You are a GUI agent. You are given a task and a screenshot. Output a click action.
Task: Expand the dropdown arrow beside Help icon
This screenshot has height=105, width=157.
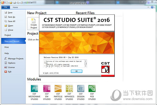[155, 7]
